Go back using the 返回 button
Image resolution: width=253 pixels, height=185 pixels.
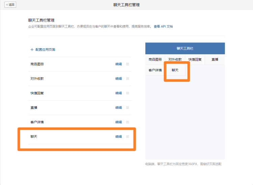[10, 5]
